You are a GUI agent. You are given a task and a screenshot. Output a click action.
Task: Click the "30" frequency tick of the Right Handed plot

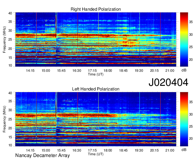click(x=10, y=31)
